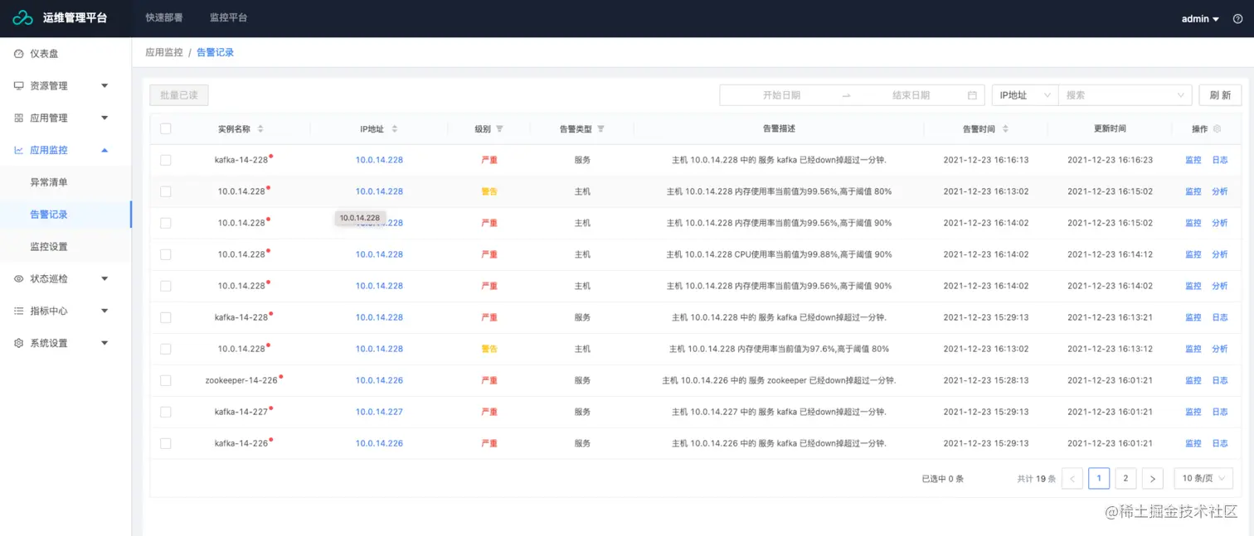
Task: Check the CPU使用率 99.88% alert row
Action: tap(166, 254)
